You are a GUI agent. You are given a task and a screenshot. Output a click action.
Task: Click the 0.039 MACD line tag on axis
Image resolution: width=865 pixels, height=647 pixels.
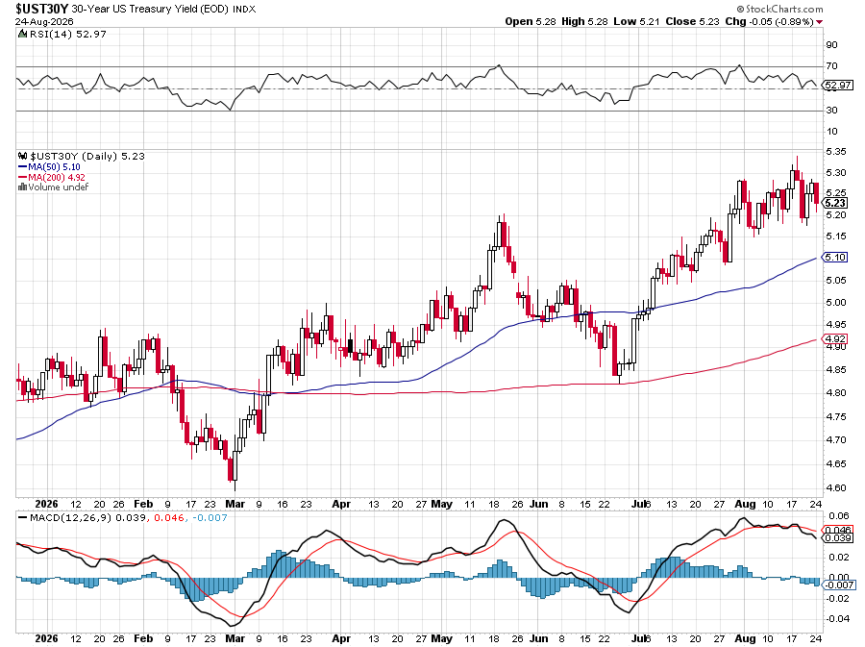[x=838, y=537]
